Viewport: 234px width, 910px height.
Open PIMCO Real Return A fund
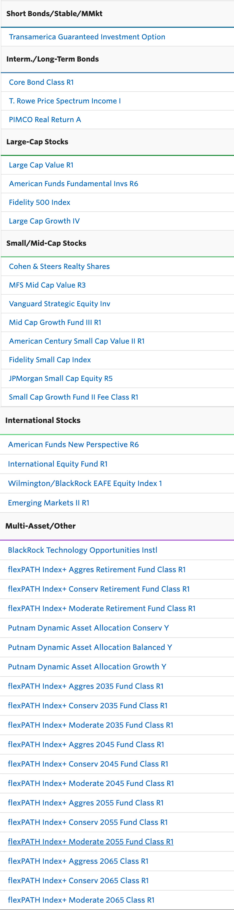(45, 119)
